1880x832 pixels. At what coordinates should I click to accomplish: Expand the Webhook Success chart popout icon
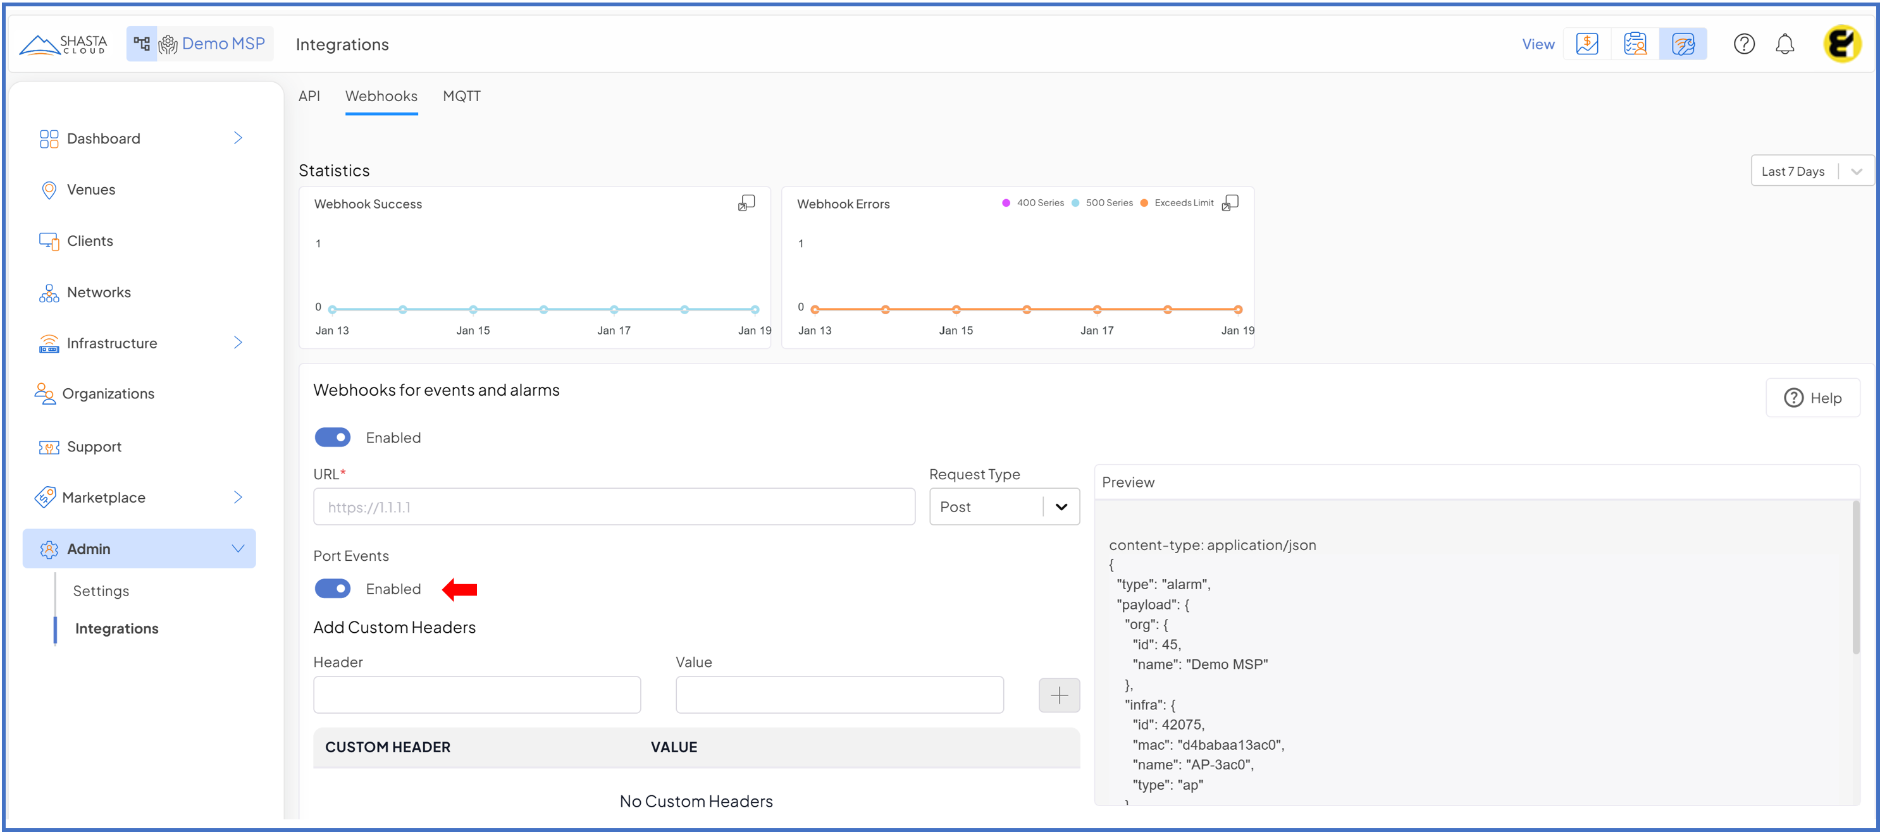[746, 203]
